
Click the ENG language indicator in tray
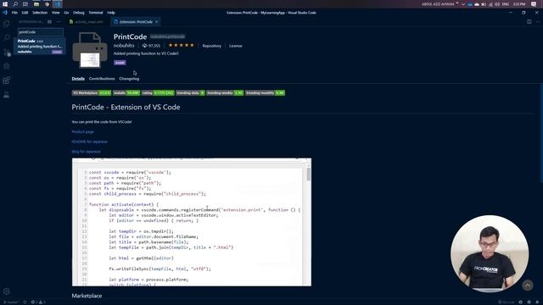coord(506,4)
